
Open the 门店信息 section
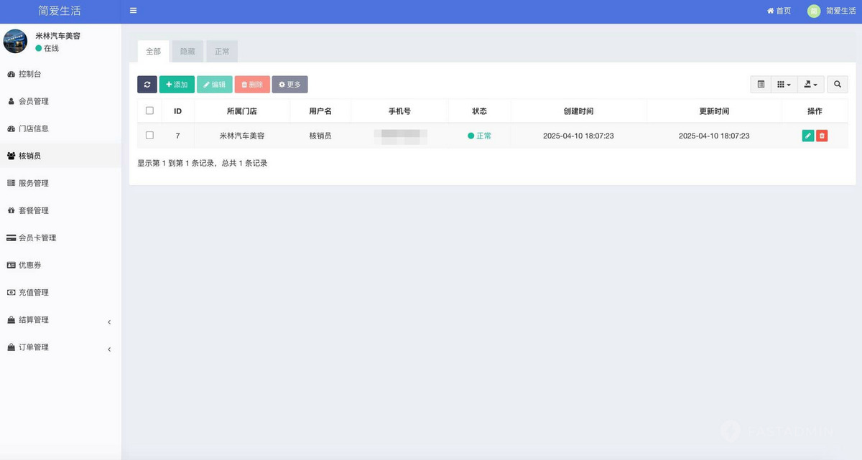pyautogui.click(x=34, y=128)
